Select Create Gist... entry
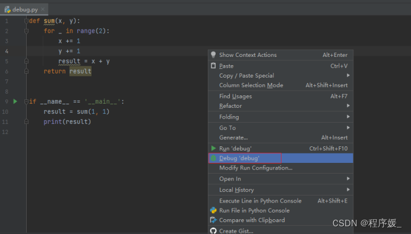The image size is (411, 234). point(281,230)
